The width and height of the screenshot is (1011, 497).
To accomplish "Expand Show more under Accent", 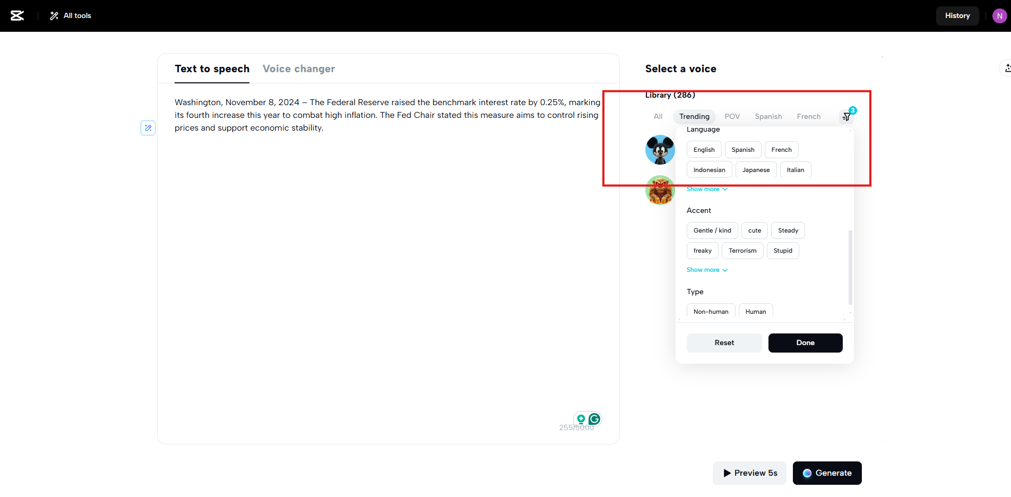I will 707,270.
